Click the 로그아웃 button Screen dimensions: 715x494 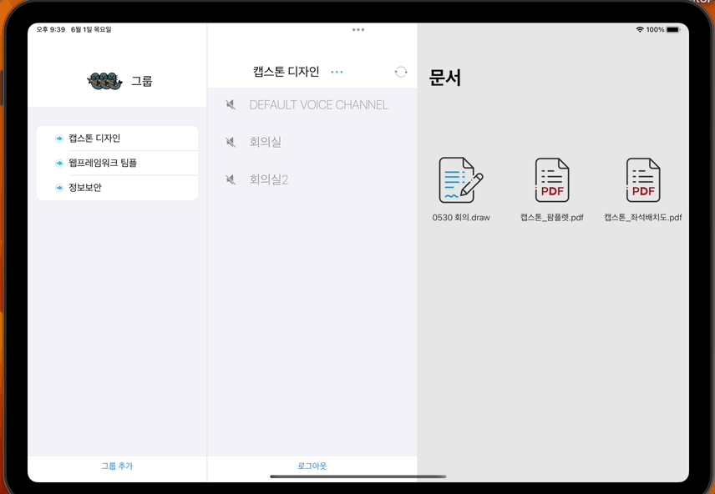point(312,466)
